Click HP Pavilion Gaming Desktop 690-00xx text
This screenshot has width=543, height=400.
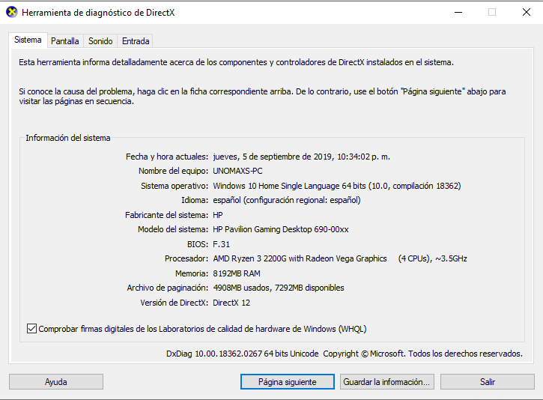click(281, 229)
